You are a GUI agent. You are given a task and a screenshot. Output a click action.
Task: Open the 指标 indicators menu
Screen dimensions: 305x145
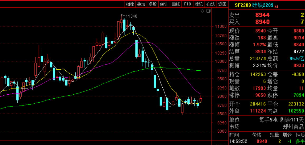(130, 4)
